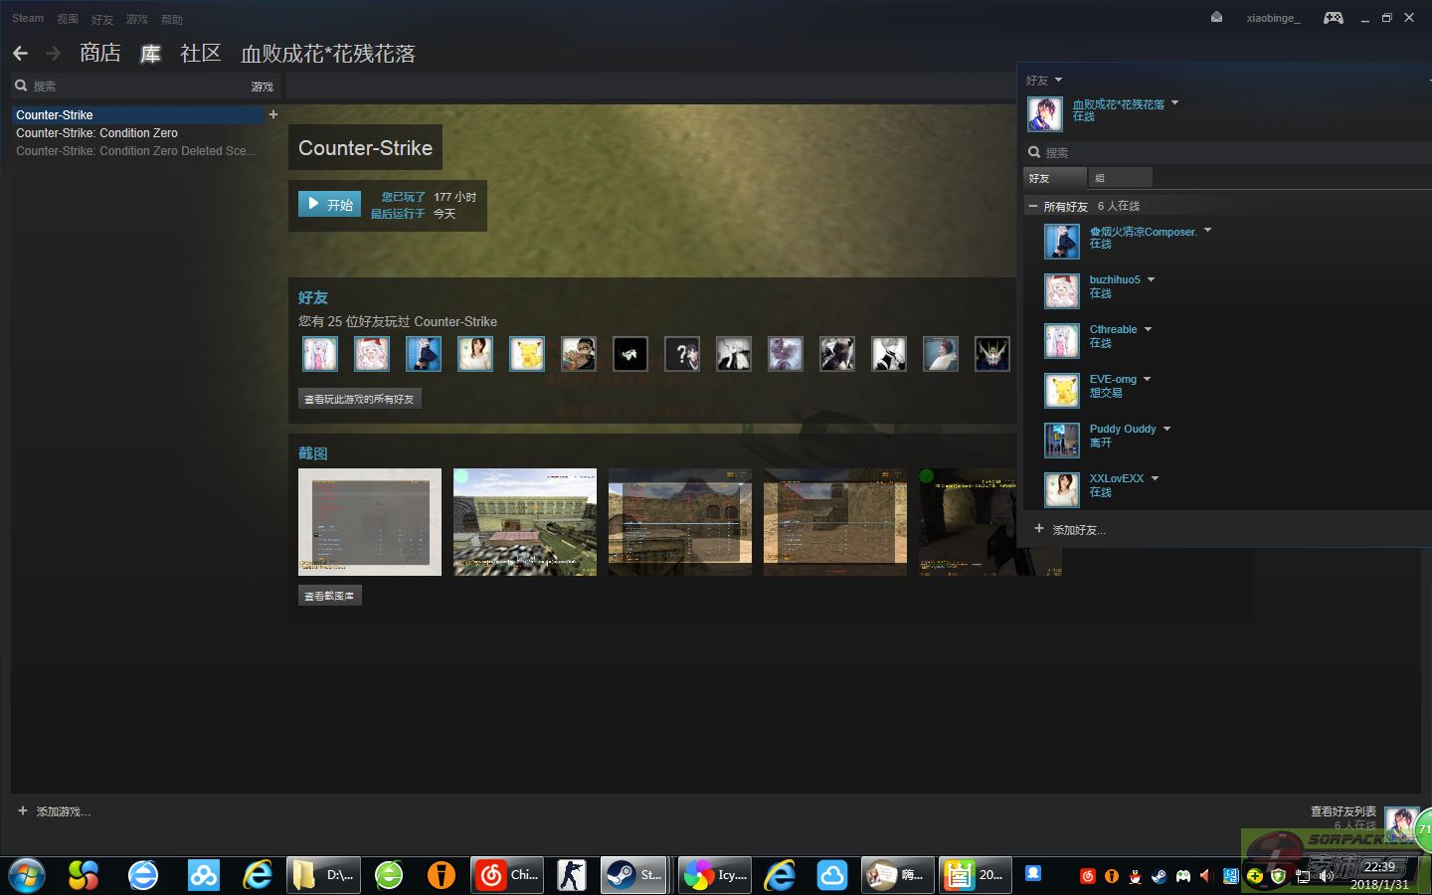The image size is (1432, 895).
Task: Click 查看玩此游戏的所有好友 button
Action: (359, 399)
